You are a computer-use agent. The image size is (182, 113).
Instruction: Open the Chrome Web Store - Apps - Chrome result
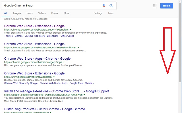point(37,58)
